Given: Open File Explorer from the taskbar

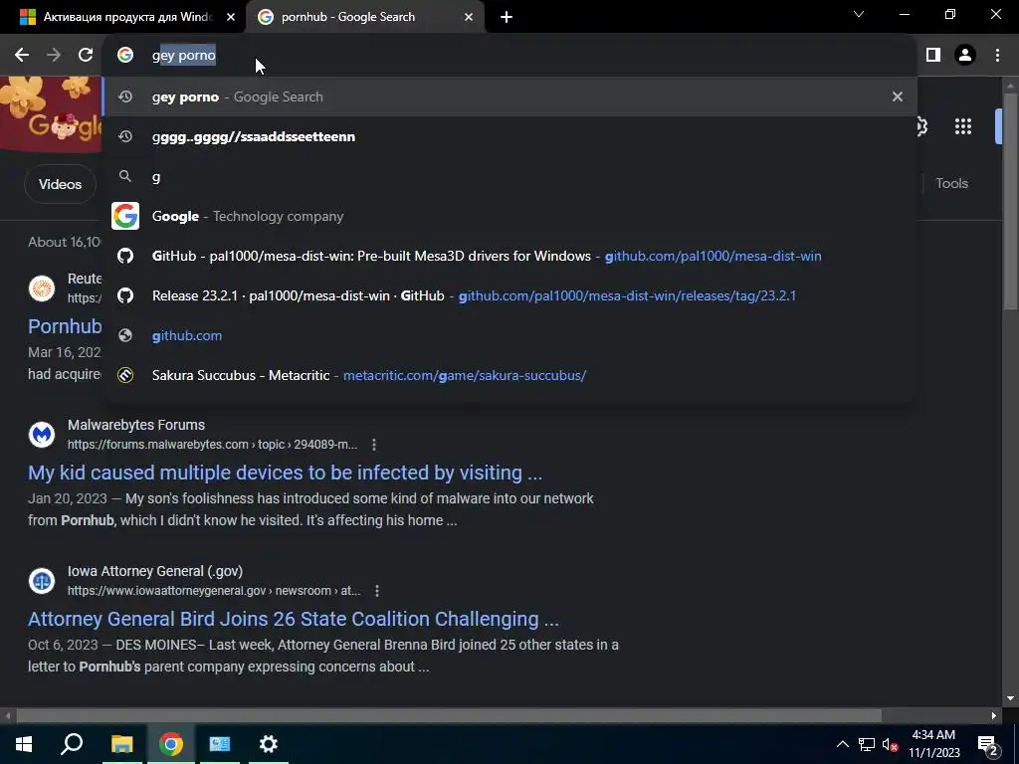Looking at the screenshot, I should pos(121,744).
